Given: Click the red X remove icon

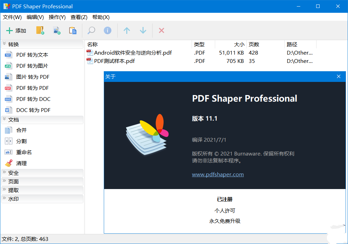Looking at the screenshot, I should point(161,30).
